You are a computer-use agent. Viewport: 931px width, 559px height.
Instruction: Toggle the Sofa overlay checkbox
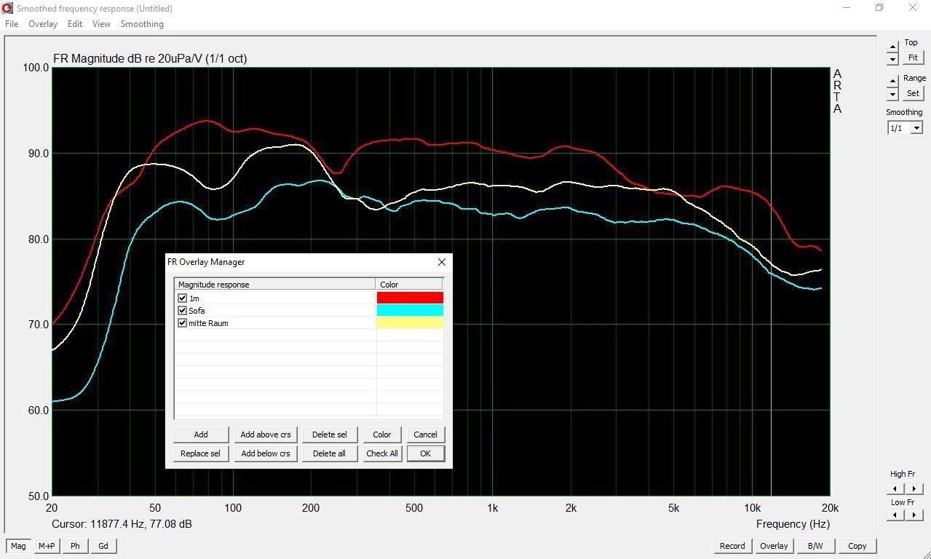click(183, 311)
